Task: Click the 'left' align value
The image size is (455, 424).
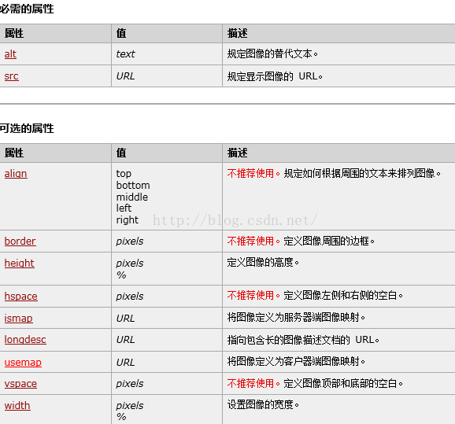Action: (x=124, y=208)
